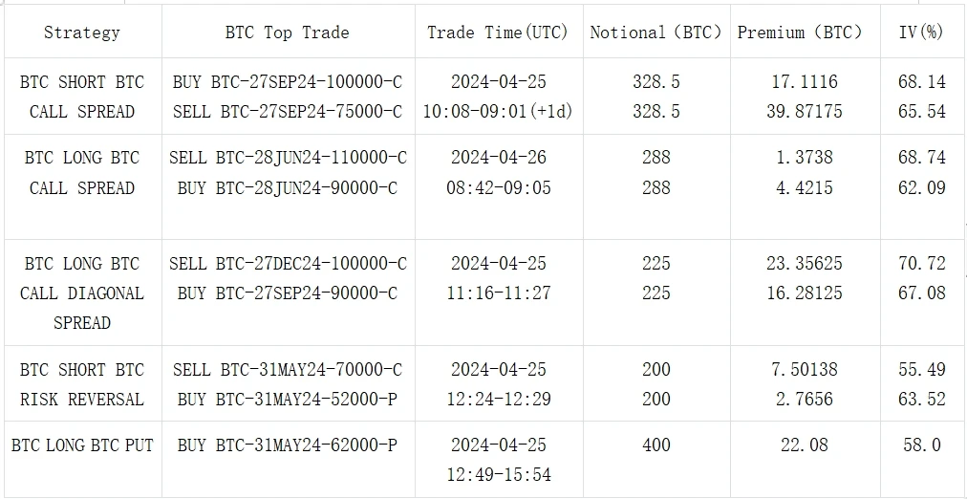Select the IV(%) column header
This screenshot has height=499, width=967.
coord(921,33)
